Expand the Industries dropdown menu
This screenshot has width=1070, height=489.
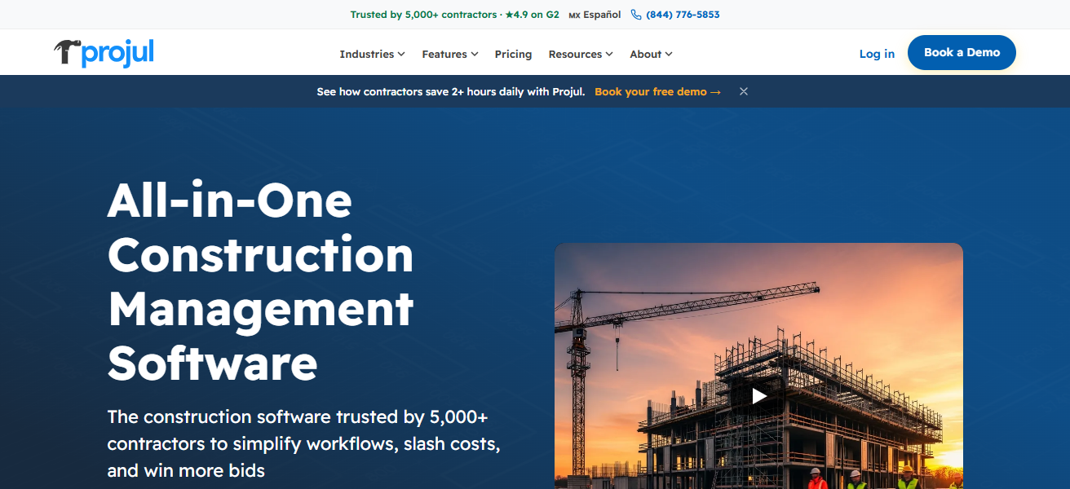[x=372, y=54]
